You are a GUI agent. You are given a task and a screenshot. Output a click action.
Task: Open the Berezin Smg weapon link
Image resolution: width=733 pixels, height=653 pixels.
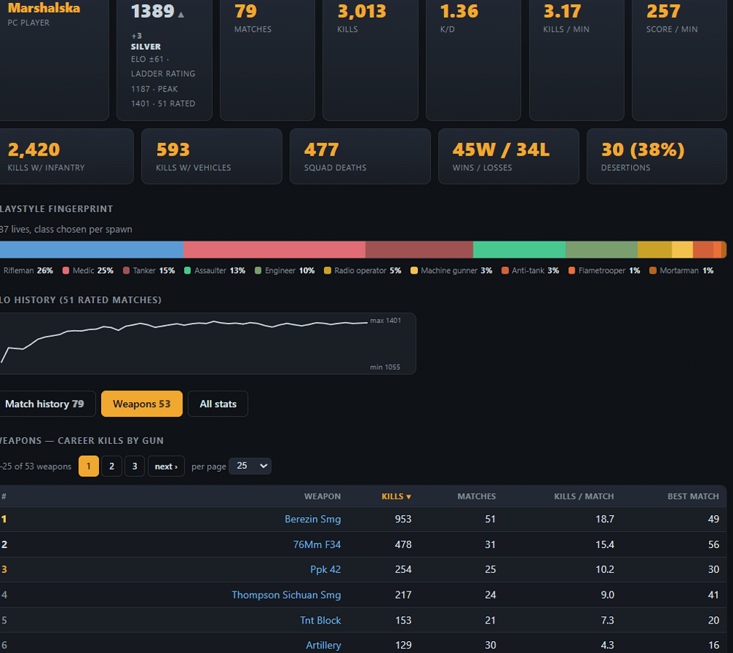[313, 519]
